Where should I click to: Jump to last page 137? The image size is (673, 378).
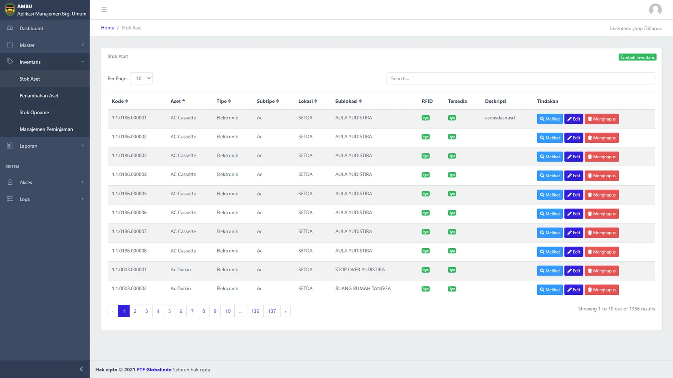point(272,311)
